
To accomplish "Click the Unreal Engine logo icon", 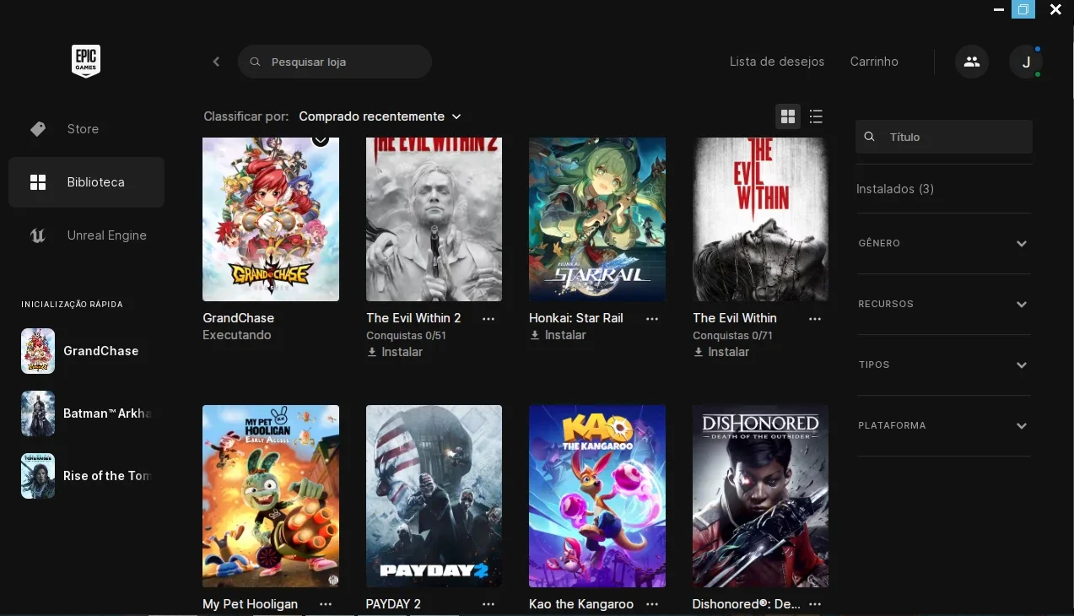I will [38, 235].
